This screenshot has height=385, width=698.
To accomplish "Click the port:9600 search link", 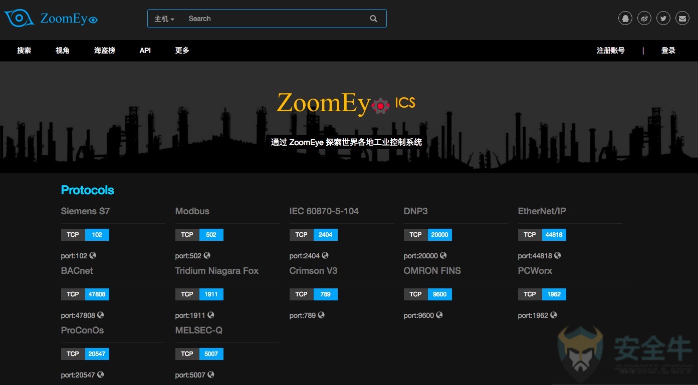I will coord(419,315).
